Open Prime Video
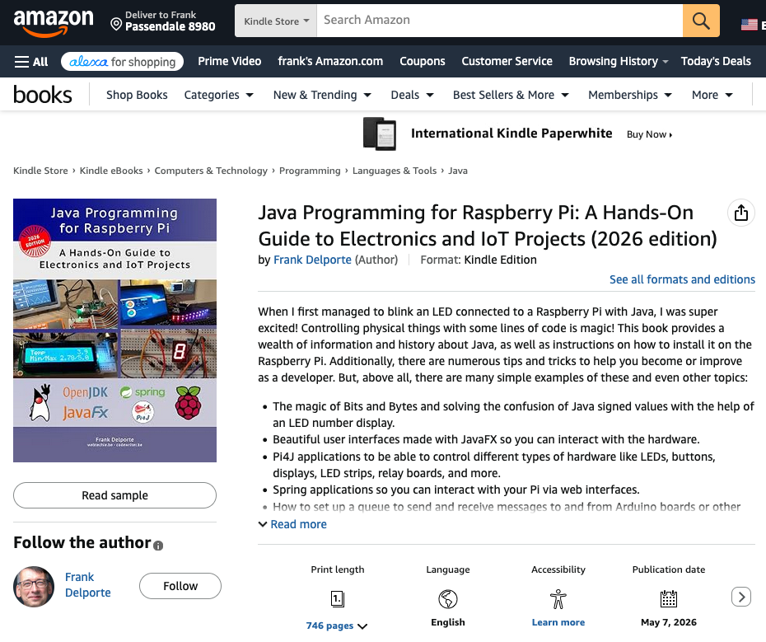Viewport: 766px width, 642px height. point(229,61)
